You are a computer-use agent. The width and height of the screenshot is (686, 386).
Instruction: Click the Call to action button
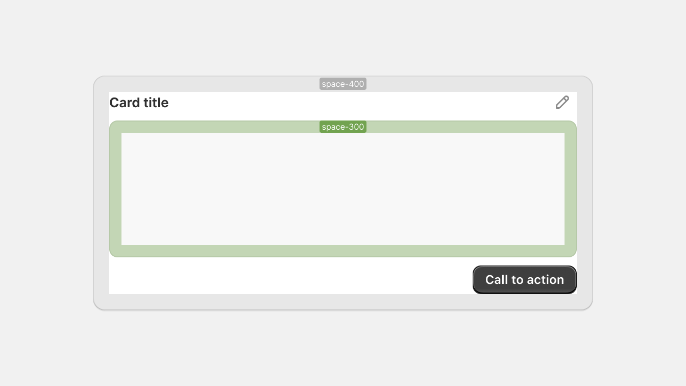coord(525,280)
